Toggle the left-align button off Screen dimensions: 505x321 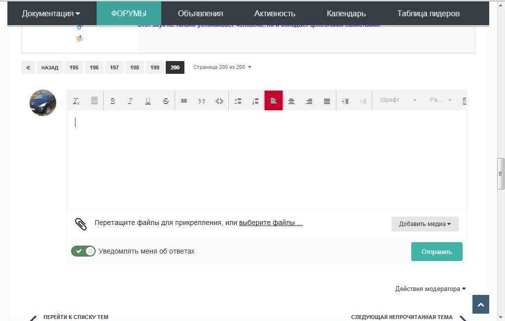[274, 101]
